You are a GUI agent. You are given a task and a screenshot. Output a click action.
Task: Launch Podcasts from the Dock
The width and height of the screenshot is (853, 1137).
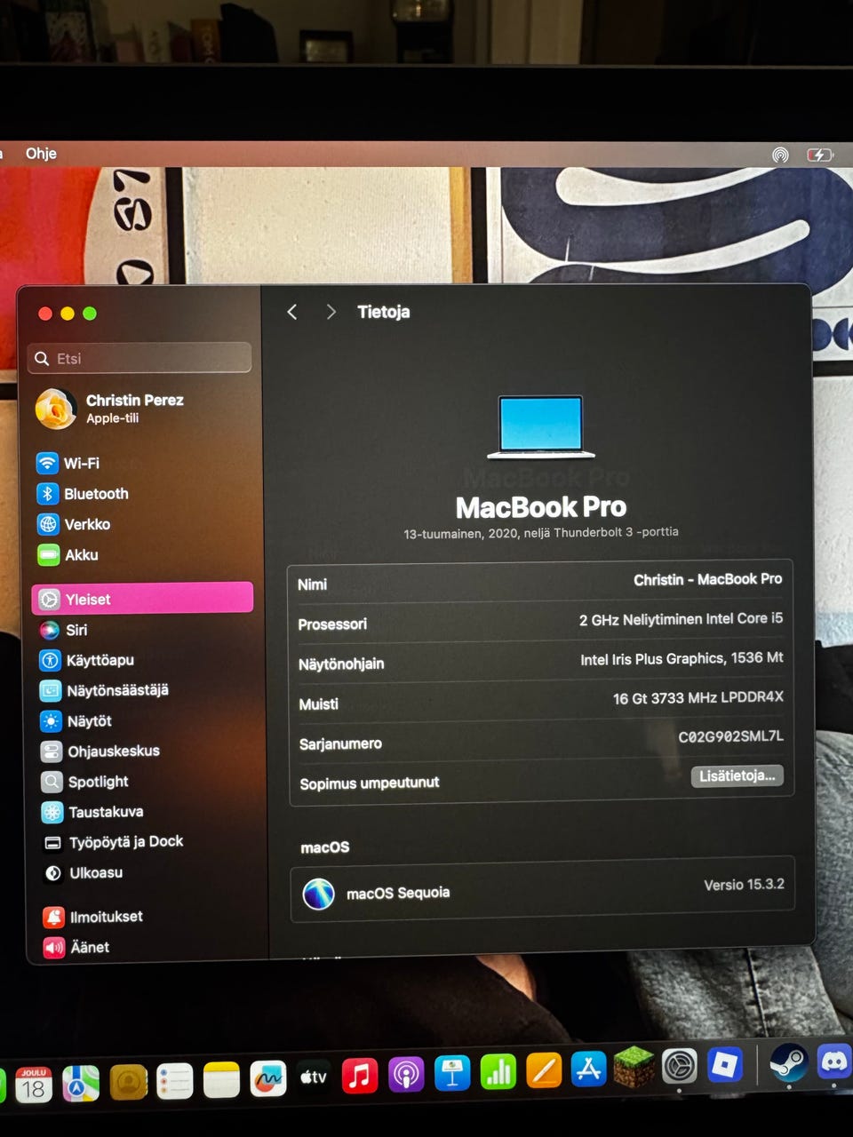click(406, 1076)
